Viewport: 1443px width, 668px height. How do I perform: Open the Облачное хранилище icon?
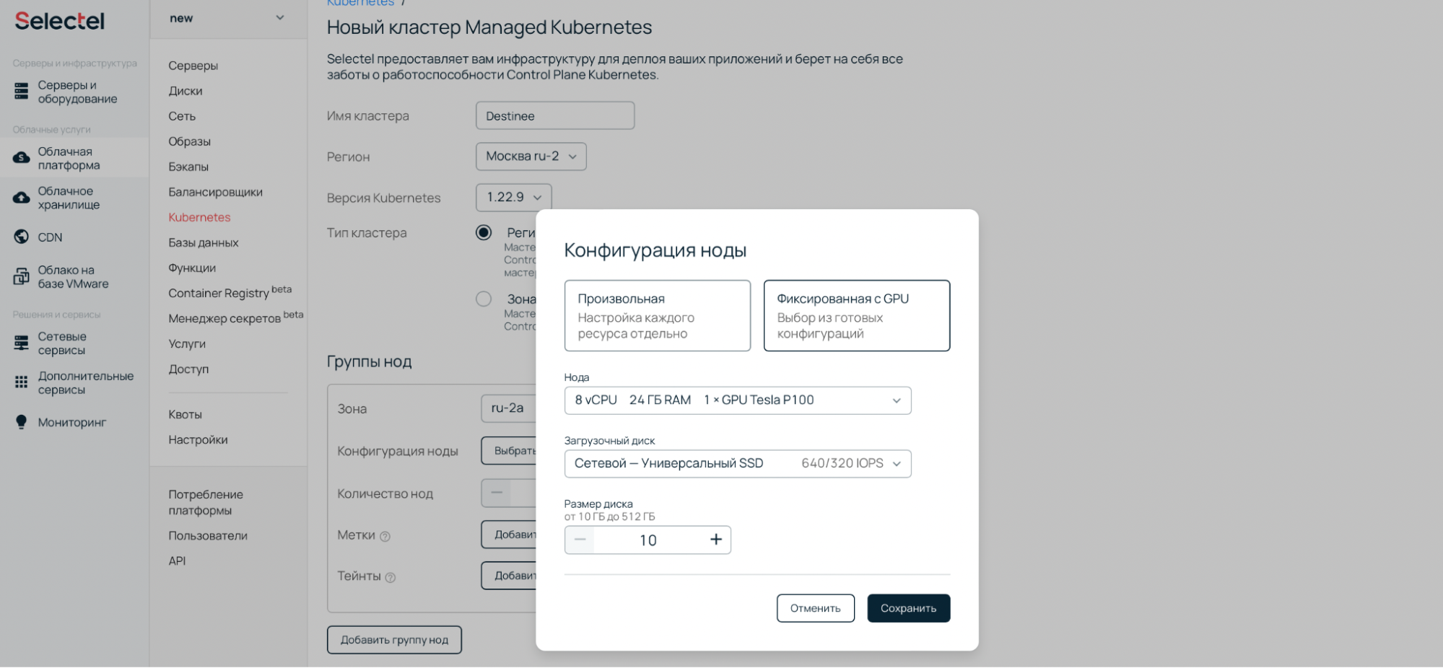pos(20,197)
